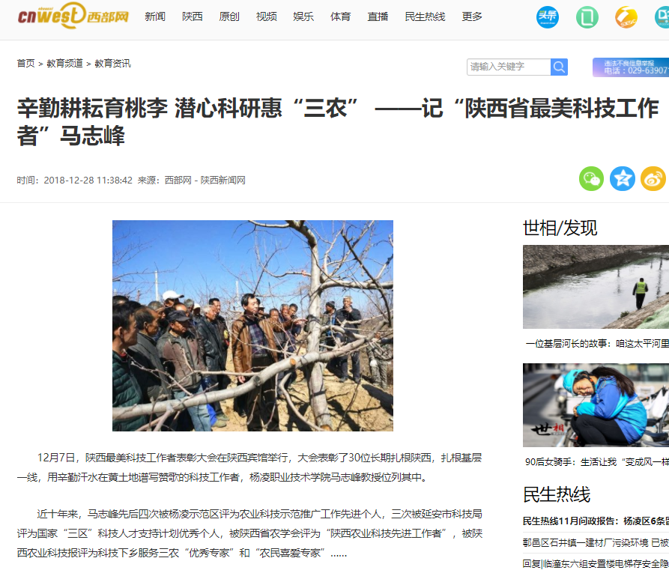The image size is (669, 570).
Task: Open the 新闻 menu item
Action: coord(155,16)
